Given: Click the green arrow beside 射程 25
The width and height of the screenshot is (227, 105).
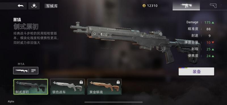Looking at the screenshot, I should (x=213, y=49).
